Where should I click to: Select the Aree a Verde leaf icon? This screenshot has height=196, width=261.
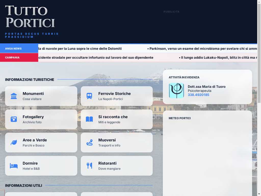14,142
